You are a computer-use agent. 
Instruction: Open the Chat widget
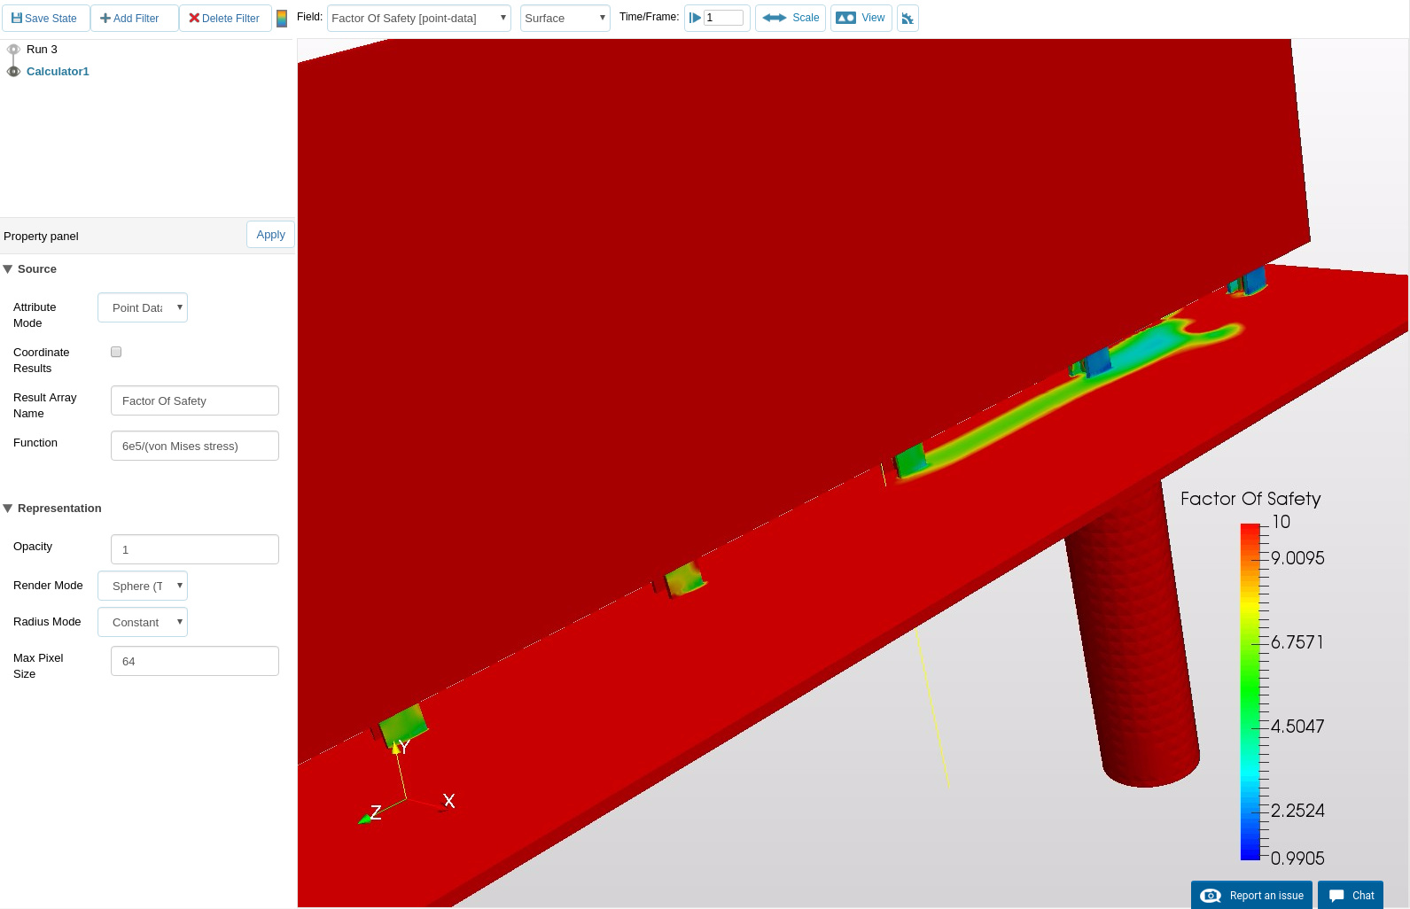(x=1351, y=895)
